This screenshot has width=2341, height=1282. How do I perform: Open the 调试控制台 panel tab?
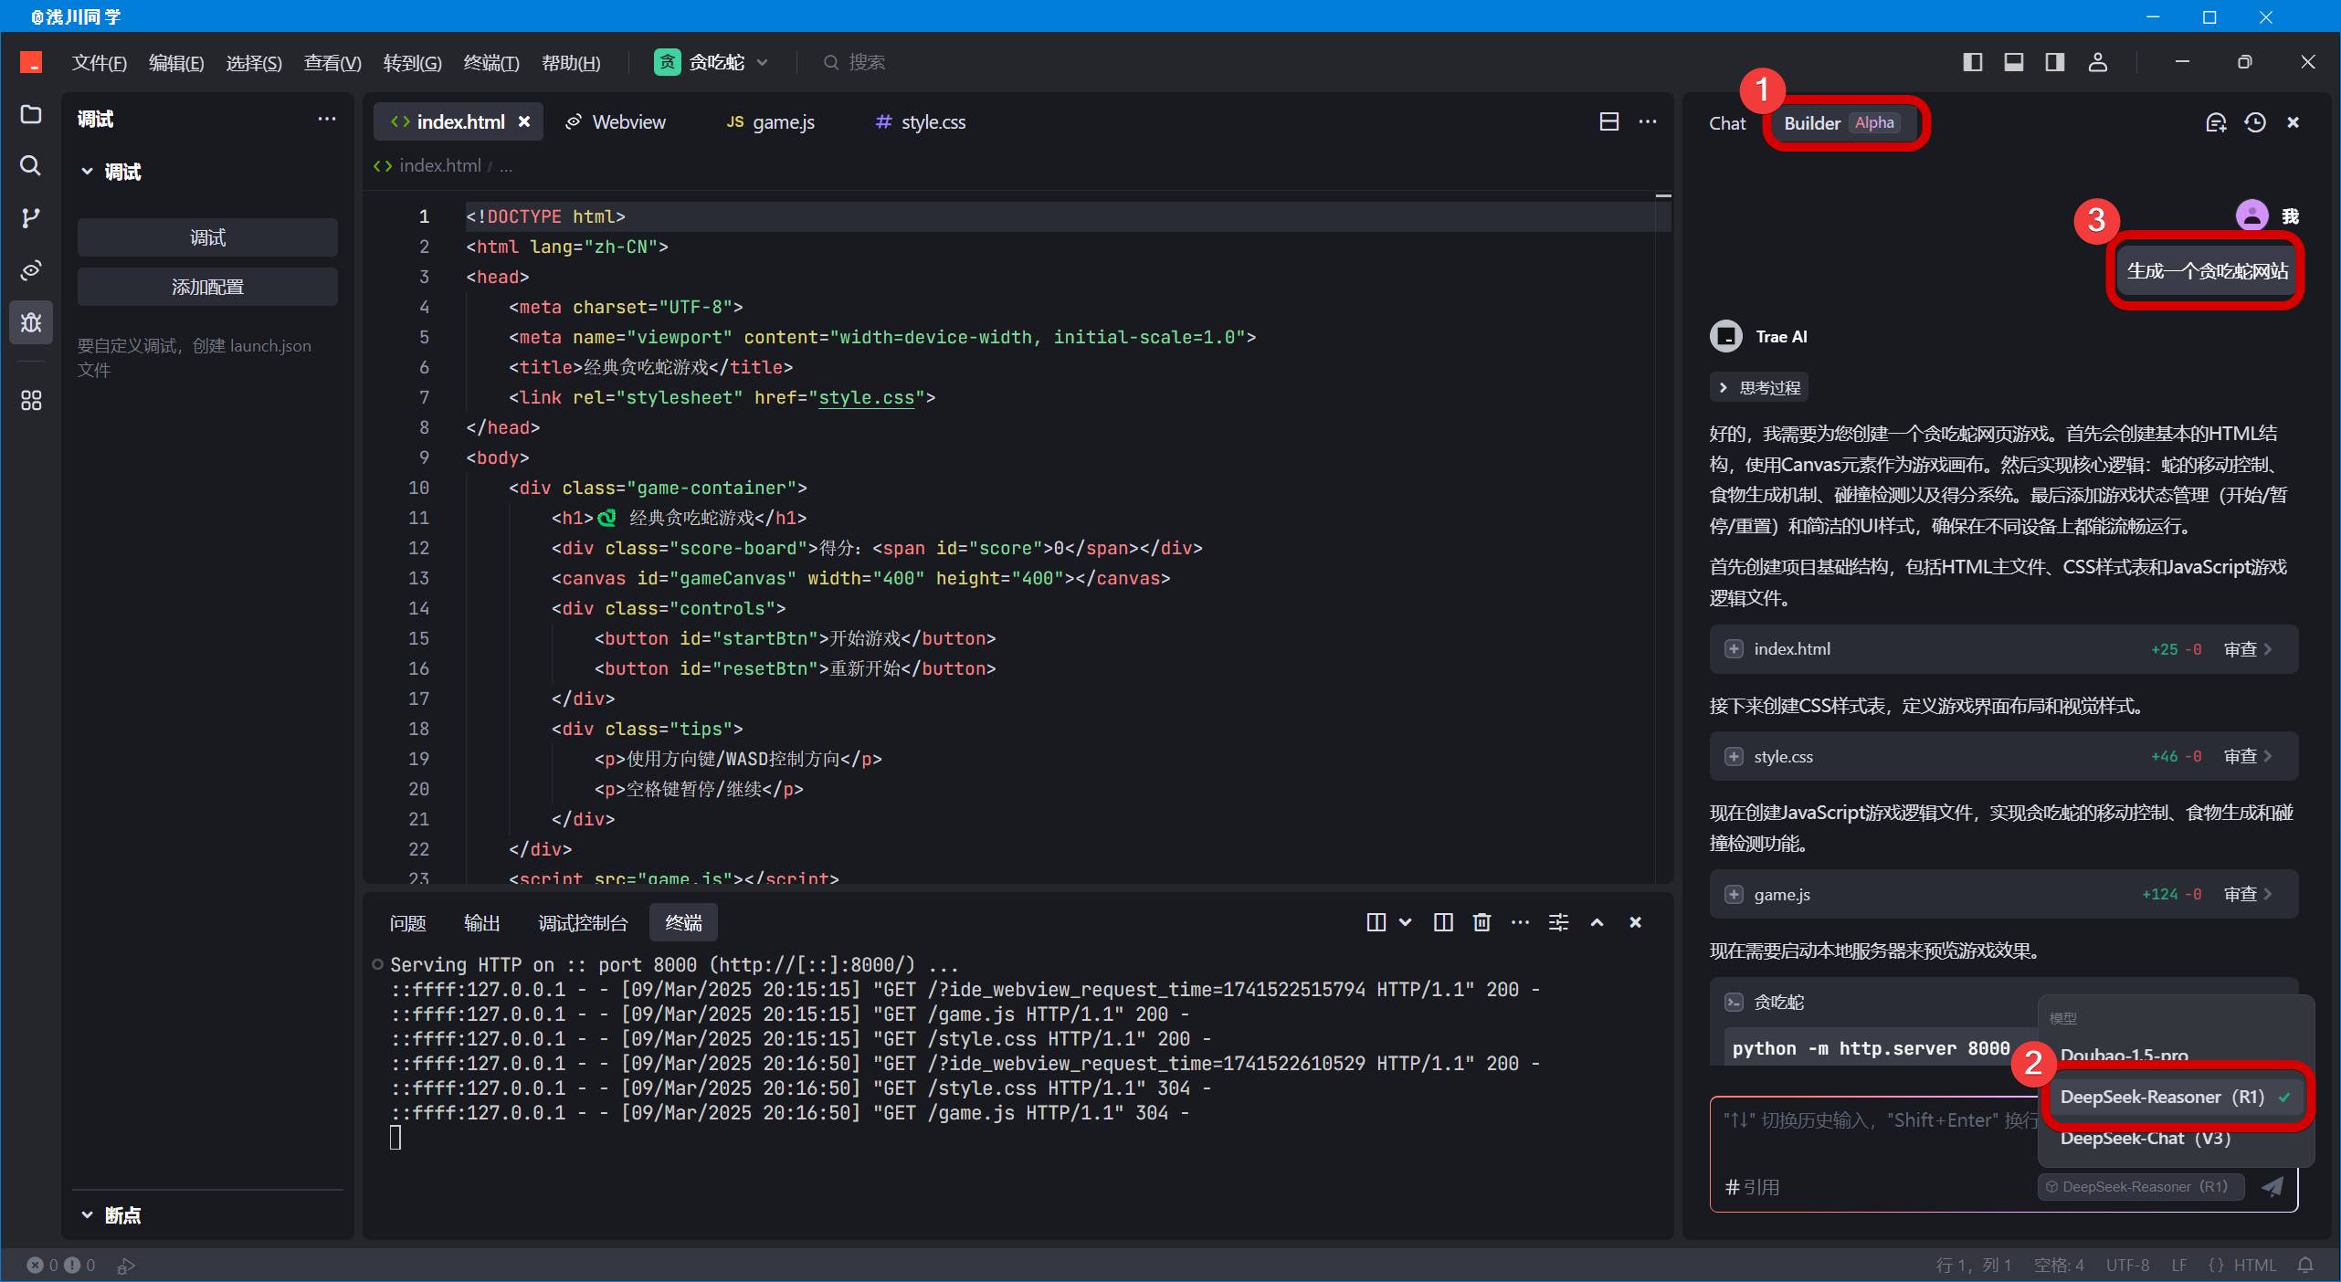pyautogui.click(x=583, y=922)
